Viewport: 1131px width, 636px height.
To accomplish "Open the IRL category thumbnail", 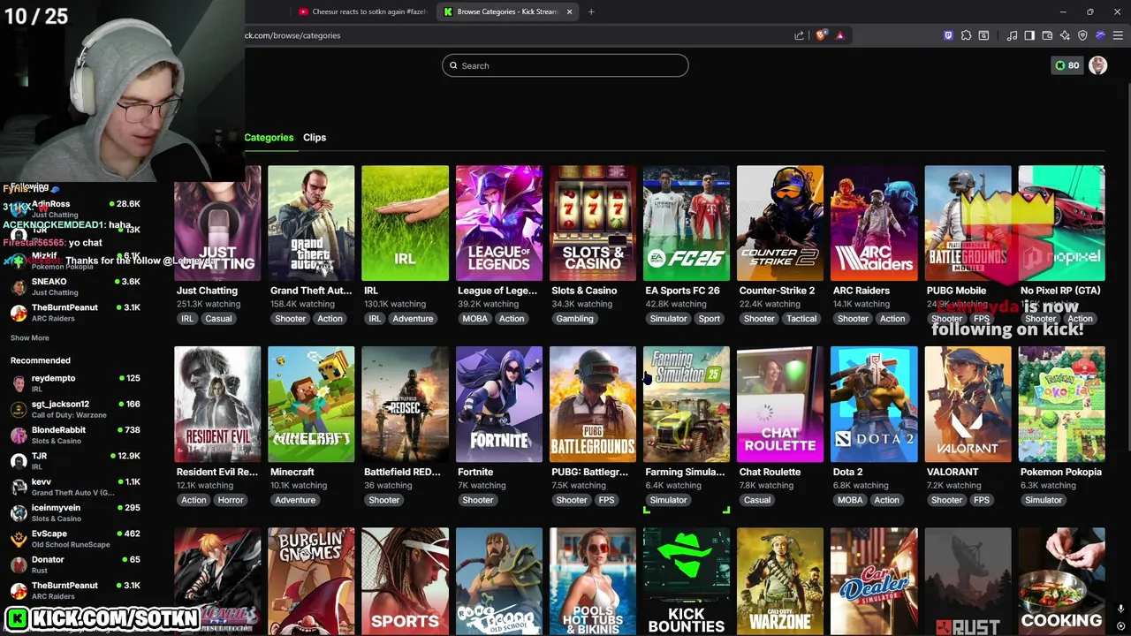I will point(405,223).
